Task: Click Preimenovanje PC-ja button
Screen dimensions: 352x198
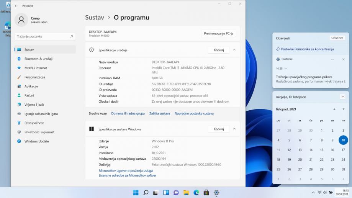Action: click(x=218, y=33)
